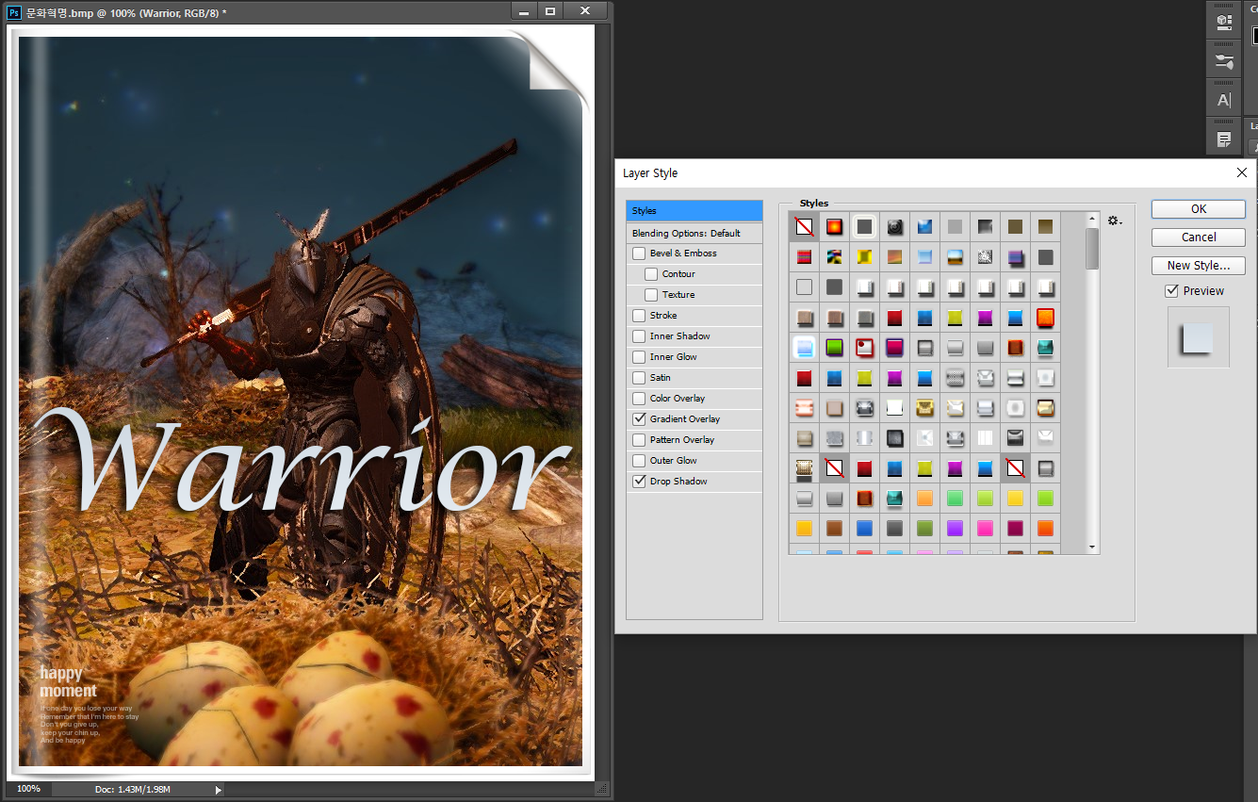Check the Contour option
Viewport: 1258px width, 802px height.
651,274
